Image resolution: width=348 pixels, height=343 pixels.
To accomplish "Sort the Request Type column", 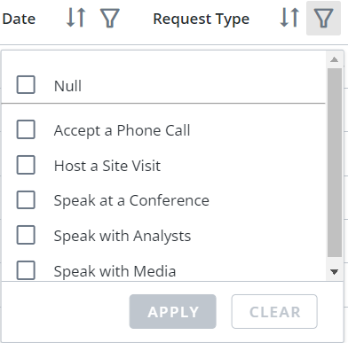I will (x=289, y=18).
